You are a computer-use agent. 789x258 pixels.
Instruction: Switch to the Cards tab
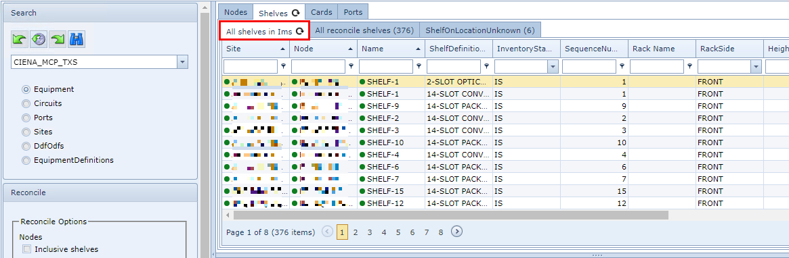pos(322,12)
